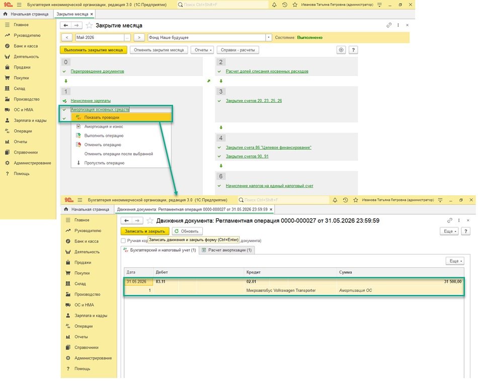Screen dimensions: 478x381
Task: Click search field in lower window title bar
Action: (x=283, y=200)
